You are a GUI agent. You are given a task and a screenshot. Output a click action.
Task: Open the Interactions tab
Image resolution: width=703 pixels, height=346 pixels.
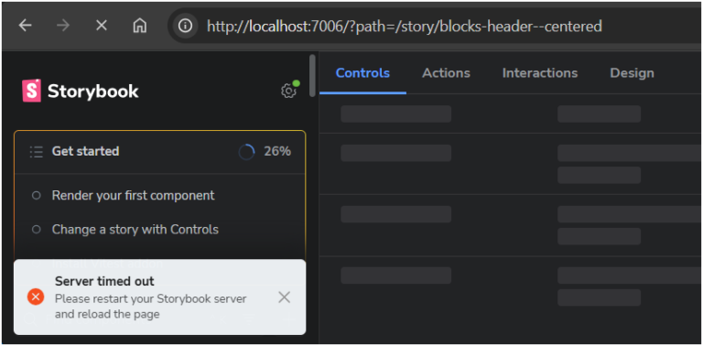[540, 73]
